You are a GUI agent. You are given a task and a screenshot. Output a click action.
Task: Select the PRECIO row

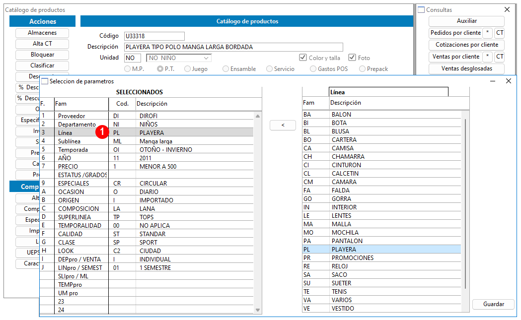pos(147,166)
